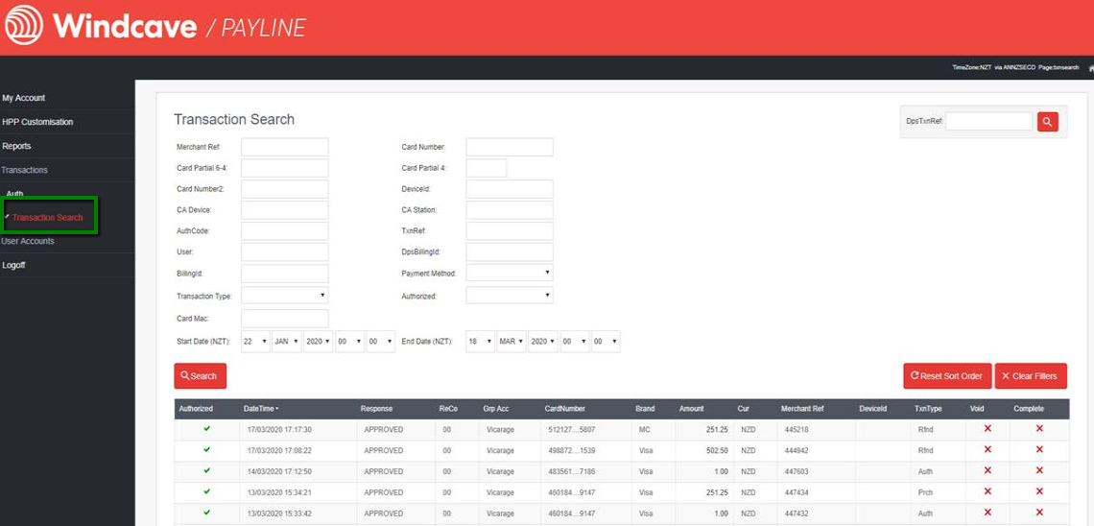Click the green authorized checkmark for 17/03/2020 17:17:30

click(x=206, y=429)
